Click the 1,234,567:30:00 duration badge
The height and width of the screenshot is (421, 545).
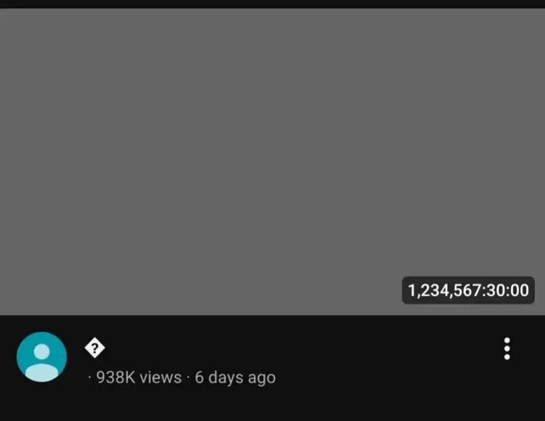click(468, 290)
